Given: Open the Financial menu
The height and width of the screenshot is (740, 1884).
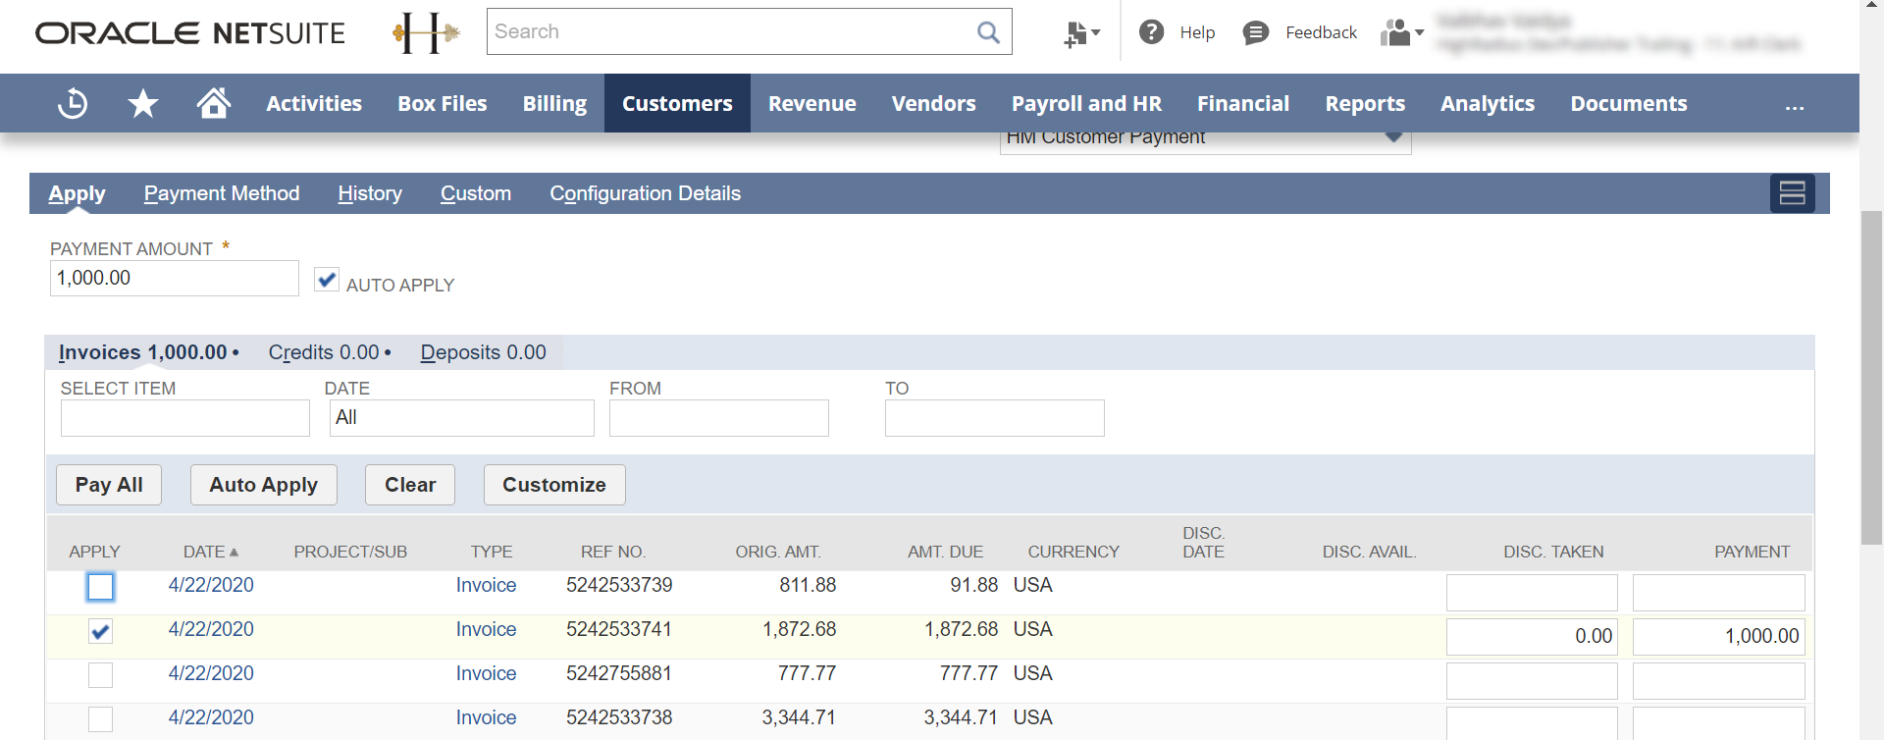Looking at the screenshot, I should coord(1242,103).
